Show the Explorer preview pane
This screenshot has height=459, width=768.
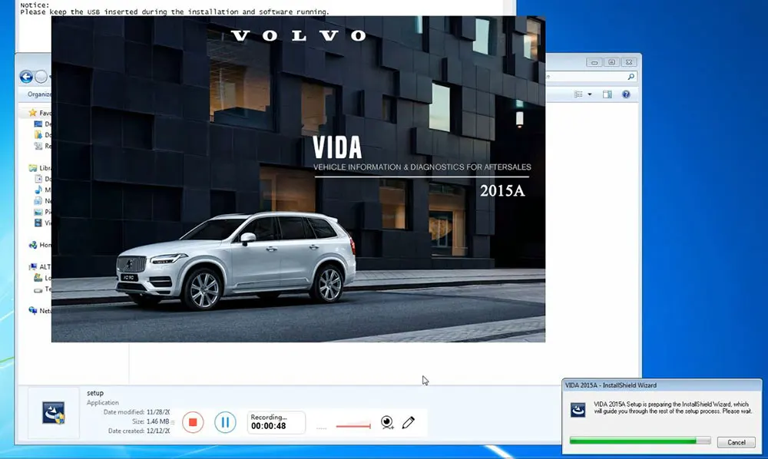point(607,94)
